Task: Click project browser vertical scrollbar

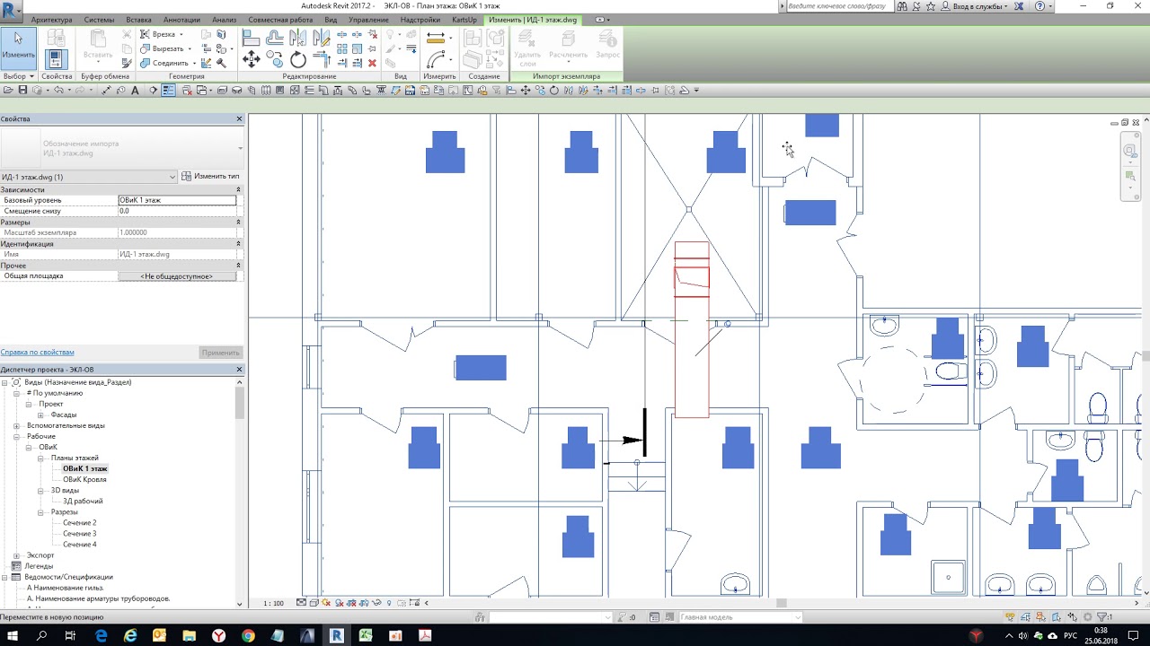Action: 240,402
